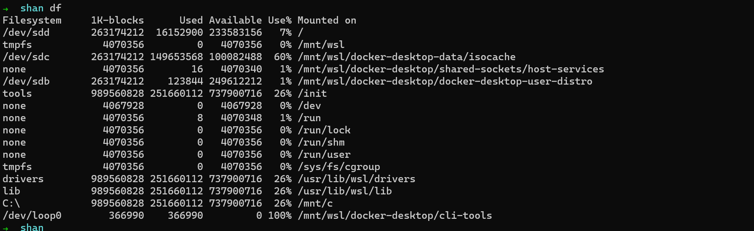Click the /usr/lib/wsl/drivers mount path

point(357,179)
